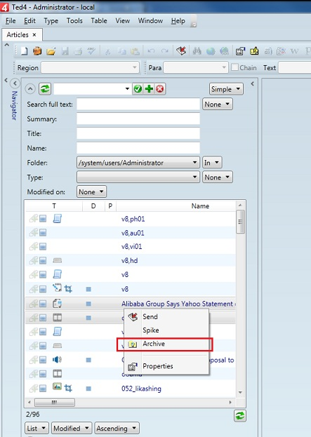Click the copy toolbar icon

coord(122,51)
